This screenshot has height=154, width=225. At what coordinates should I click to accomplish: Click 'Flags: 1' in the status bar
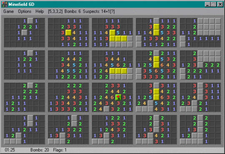60,150
